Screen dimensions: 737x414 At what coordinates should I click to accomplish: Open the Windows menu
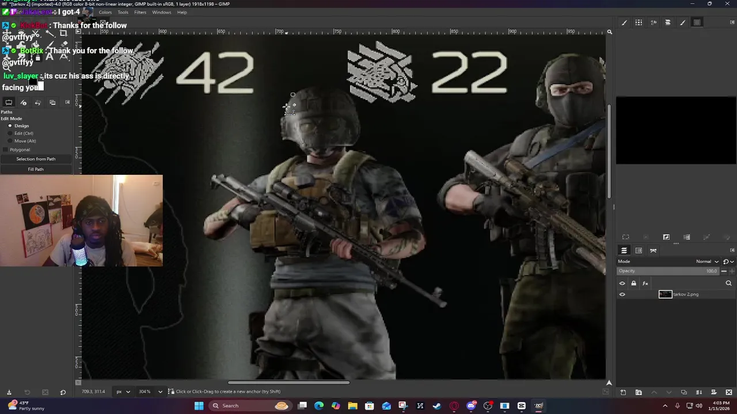tap(162, 12)
